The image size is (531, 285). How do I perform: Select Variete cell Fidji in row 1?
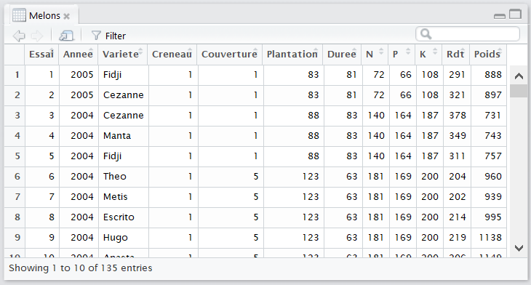point(124,75)
